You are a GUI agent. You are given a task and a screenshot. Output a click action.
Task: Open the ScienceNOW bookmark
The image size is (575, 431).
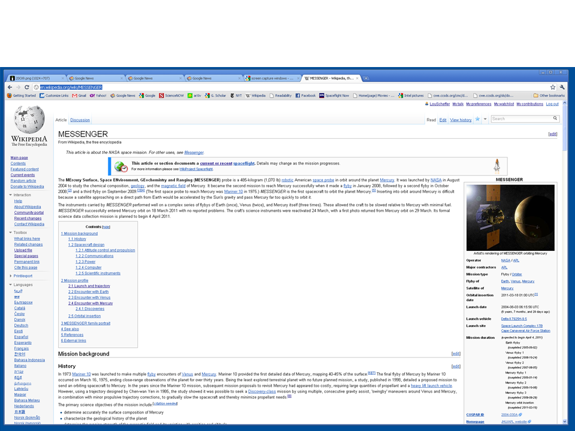click(x=172, y=96)
